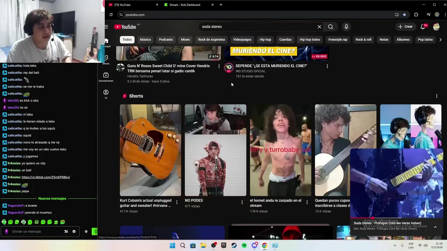Open YouTube notifications bell
The image size is (447, 251).
423,26
